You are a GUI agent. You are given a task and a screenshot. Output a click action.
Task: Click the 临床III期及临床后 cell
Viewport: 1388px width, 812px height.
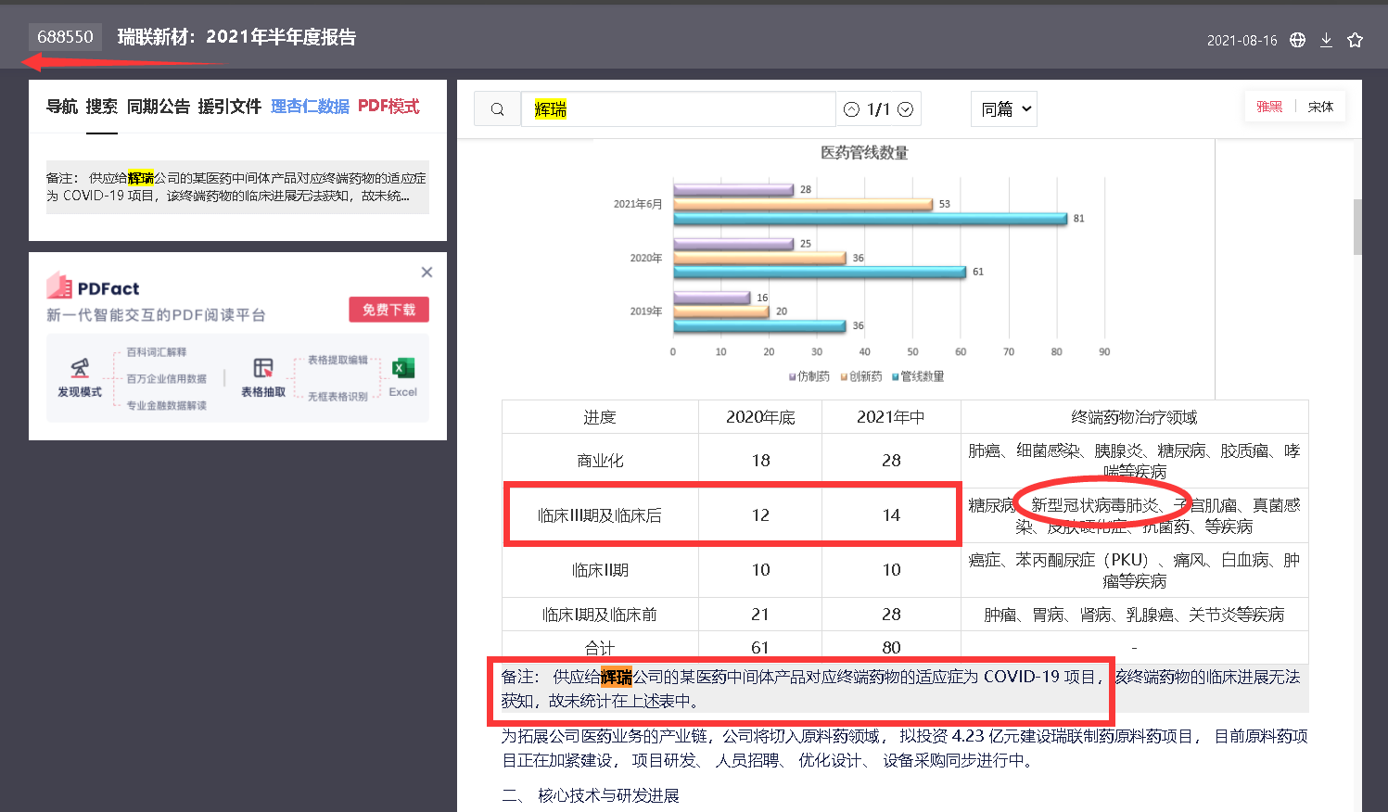(600, 515)
